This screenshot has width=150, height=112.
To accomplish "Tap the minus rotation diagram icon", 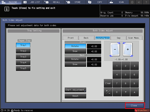I will tap(115, 49).
